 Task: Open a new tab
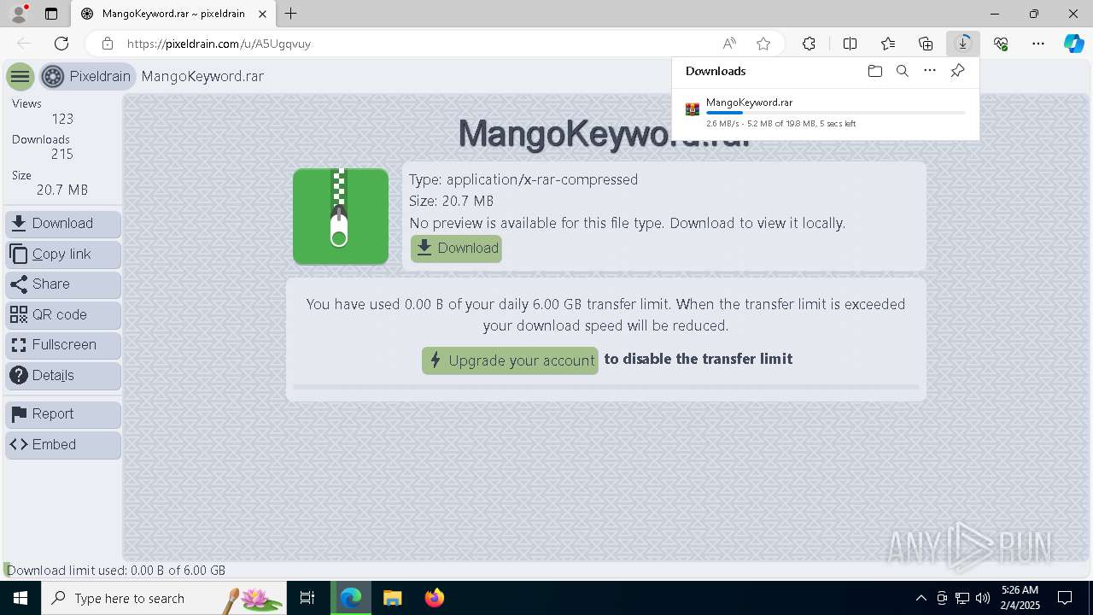[291, 14]
